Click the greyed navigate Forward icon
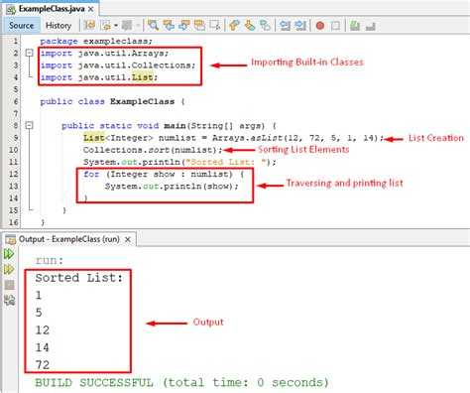The height and width of the screenshot is (393, 470). 127,25
